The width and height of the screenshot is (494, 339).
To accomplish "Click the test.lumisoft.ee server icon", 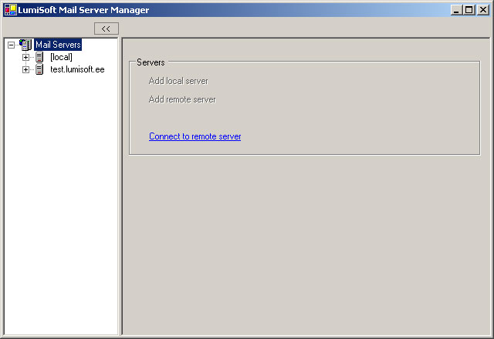I will coord(39,69).
